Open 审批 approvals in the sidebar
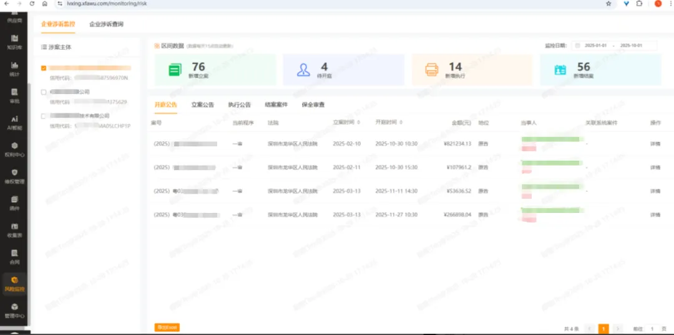This screenshot has height=335, width=674. pos(14,96)
